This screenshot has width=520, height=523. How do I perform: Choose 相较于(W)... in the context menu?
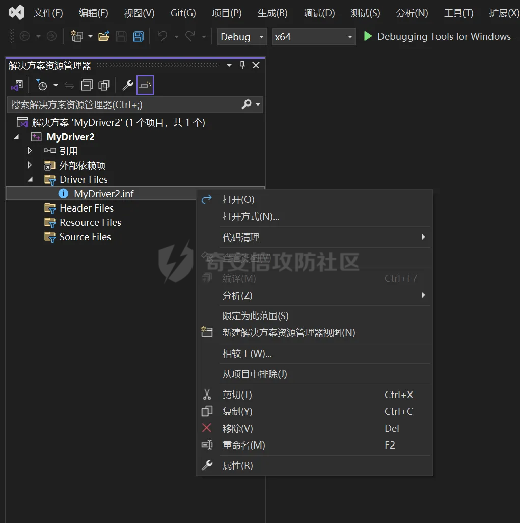point(314,353)
